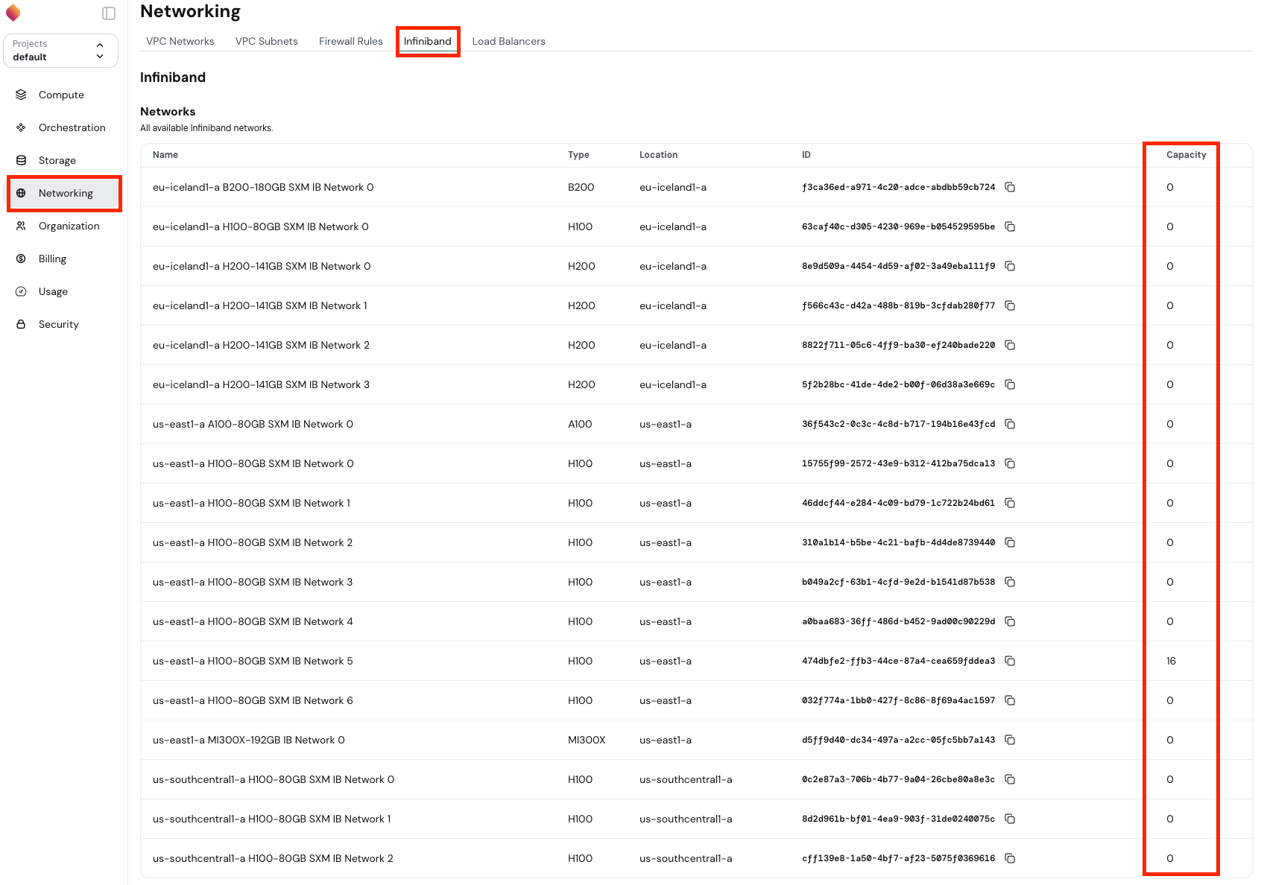Screen dimensions: 1264x885
Task: Toggle the sidebar collapse icon
Action: (x=109, y=13)
